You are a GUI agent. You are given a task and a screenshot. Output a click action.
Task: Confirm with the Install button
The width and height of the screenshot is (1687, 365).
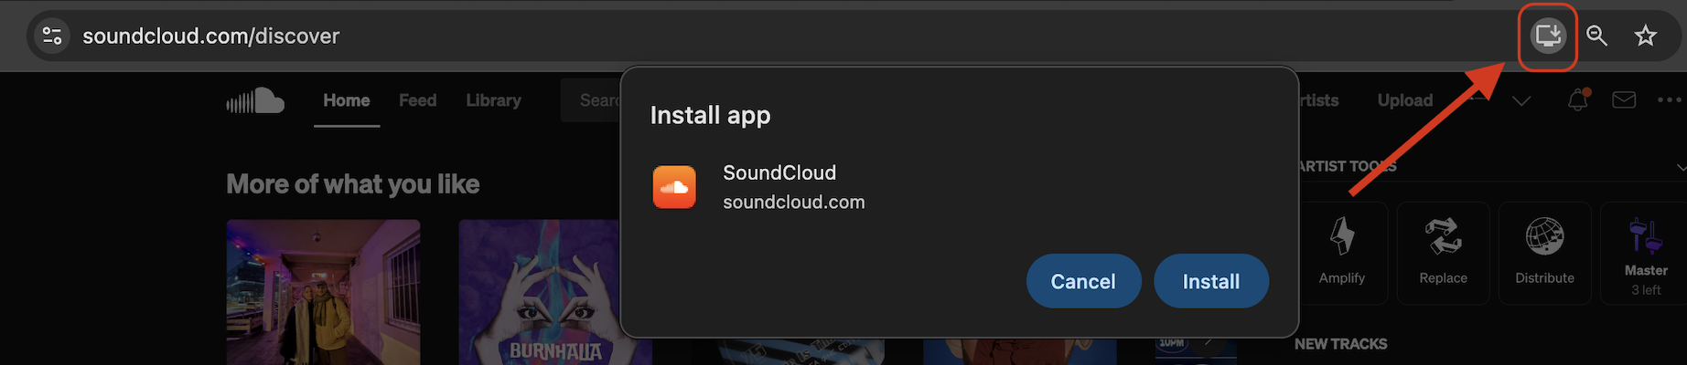[1210, 281]
